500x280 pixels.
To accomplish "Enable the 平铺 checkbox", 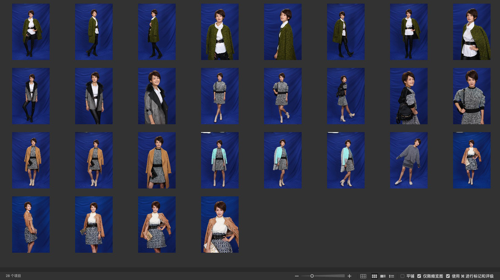I will click(402, 276).
